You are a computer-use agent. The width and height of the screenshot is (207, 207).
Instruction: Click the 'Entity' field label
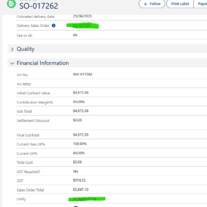coord(21,199)
